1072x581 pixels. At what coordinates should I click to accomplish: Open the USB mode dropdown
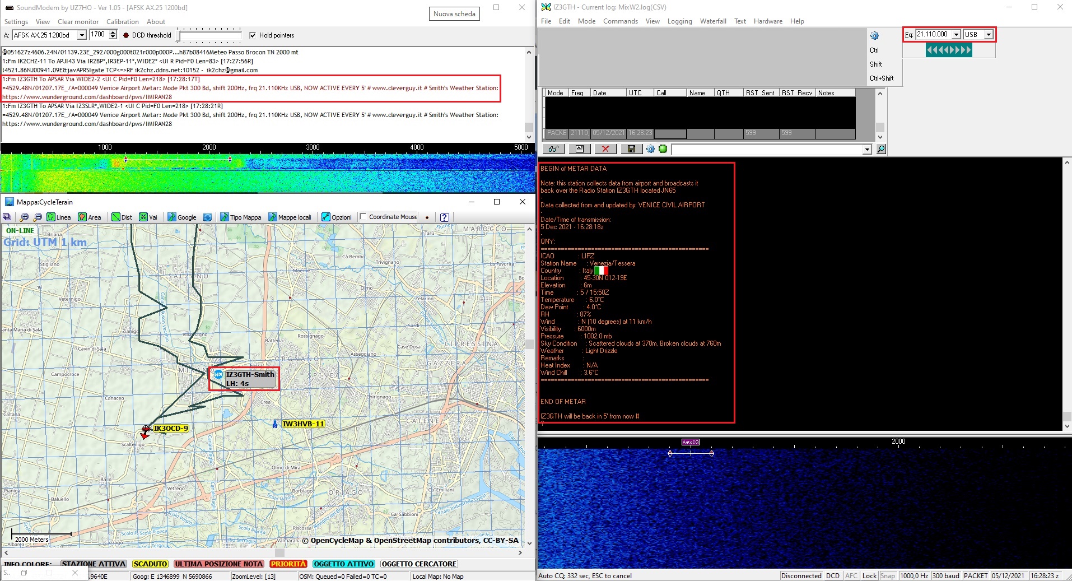(x=989, y=35)
